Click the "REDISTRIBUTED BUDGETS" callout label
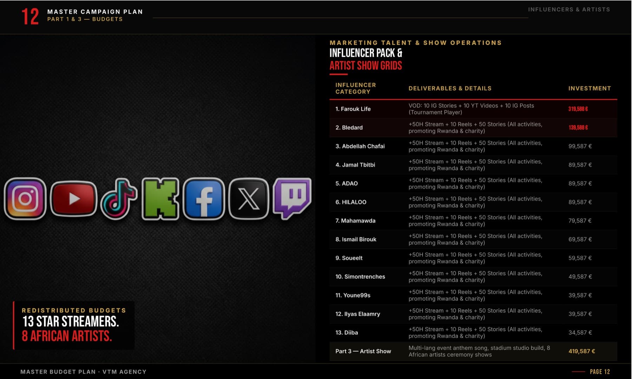 coord(74,310)
